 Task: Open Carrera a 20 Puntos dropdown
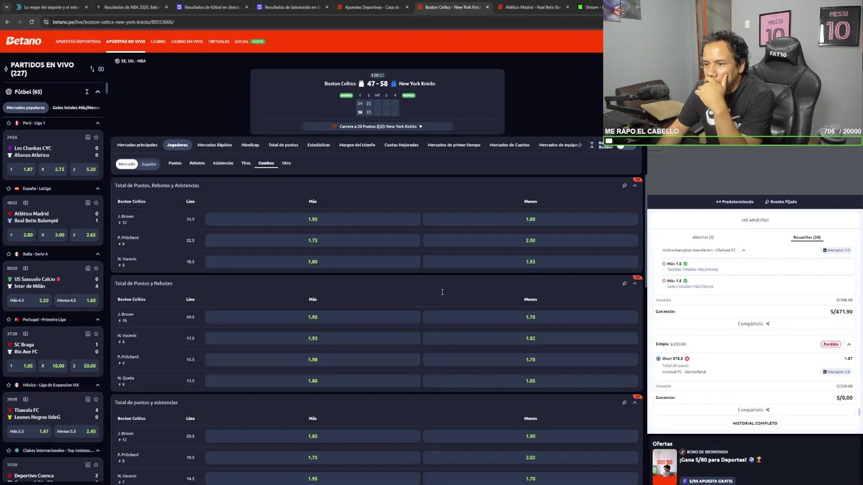[378, 127]
